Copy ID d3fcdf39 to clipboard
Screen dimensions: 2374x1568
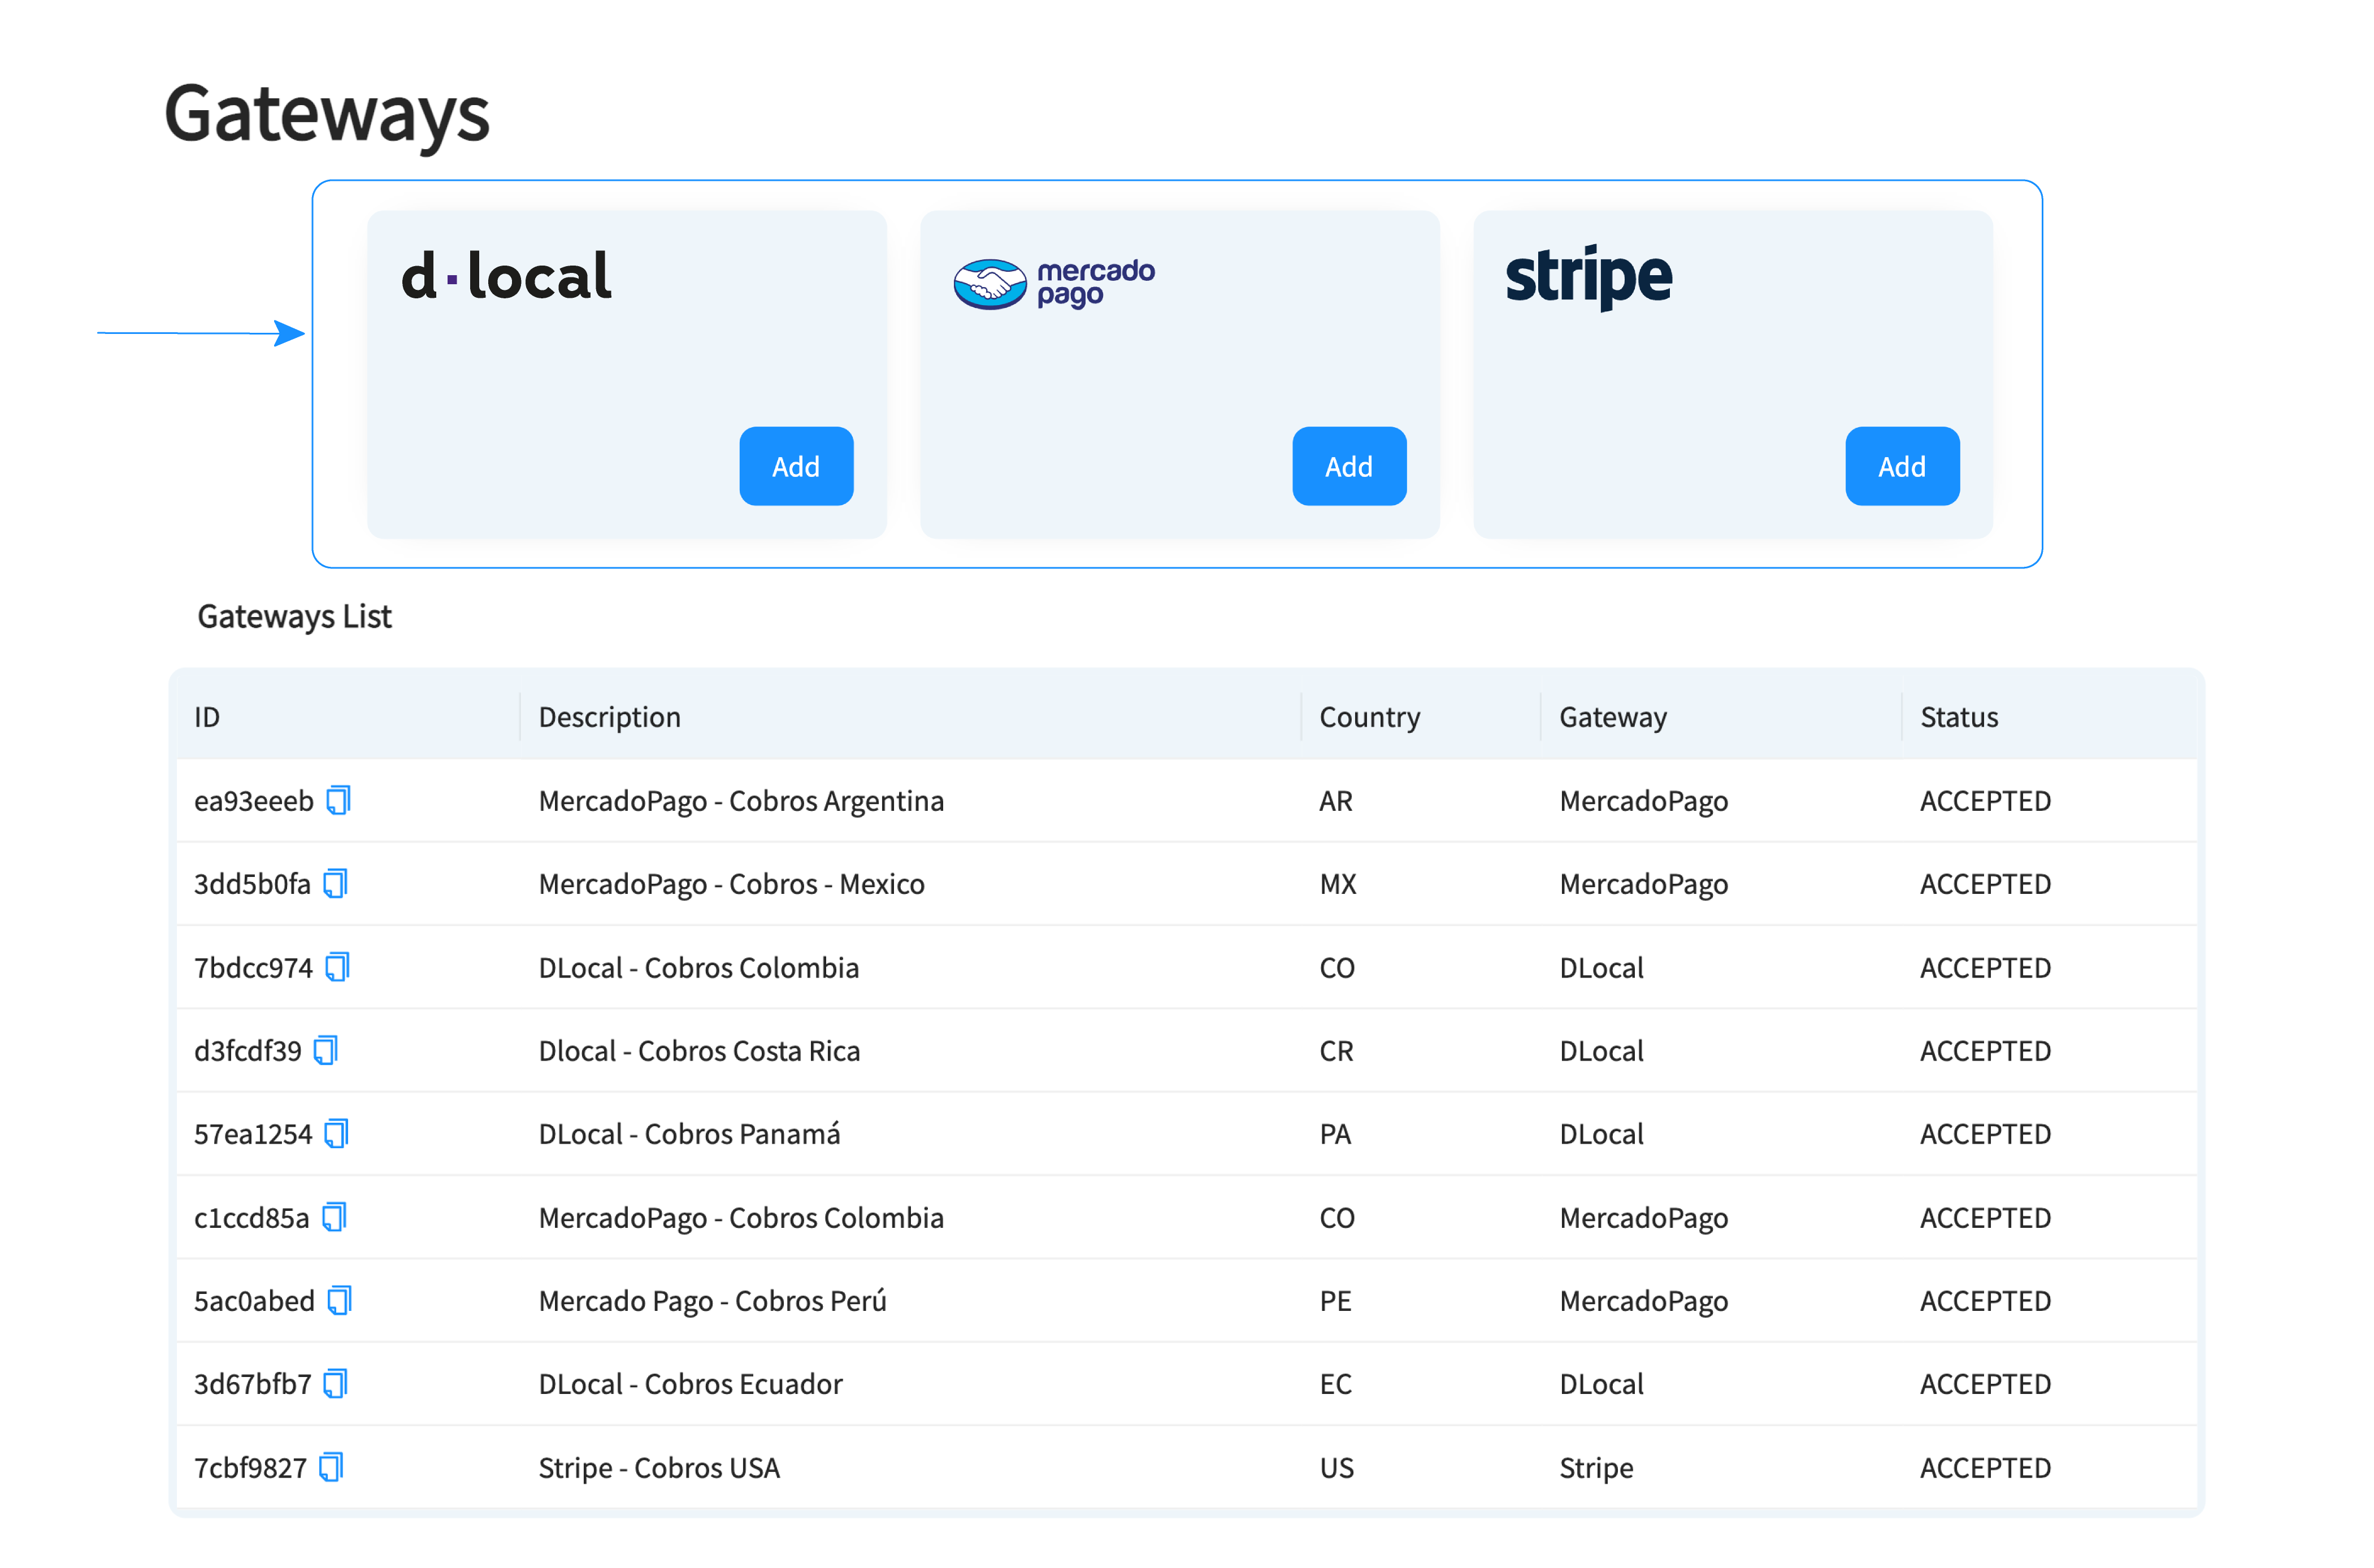(326, 1051)
